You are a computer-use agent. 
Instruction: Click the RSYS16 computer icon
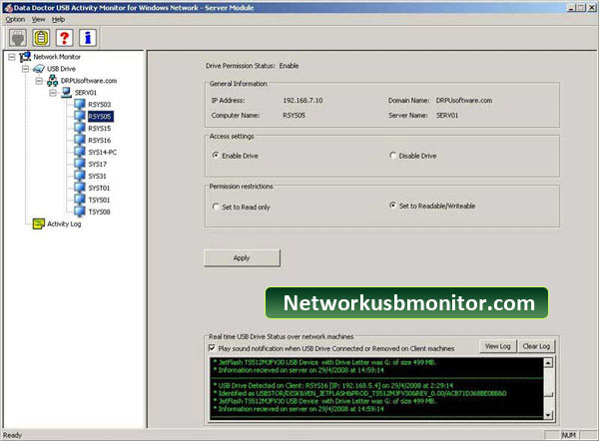click(x=80, y=140)
